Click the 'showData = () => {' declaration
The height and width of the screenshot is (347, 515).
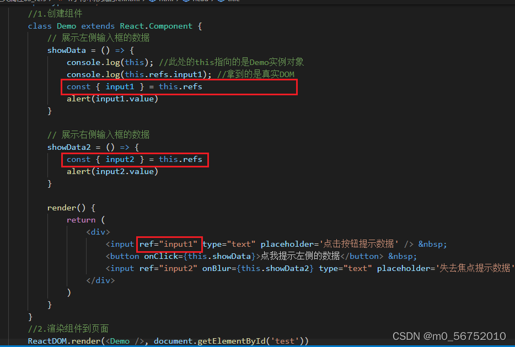tap(90, 50)
